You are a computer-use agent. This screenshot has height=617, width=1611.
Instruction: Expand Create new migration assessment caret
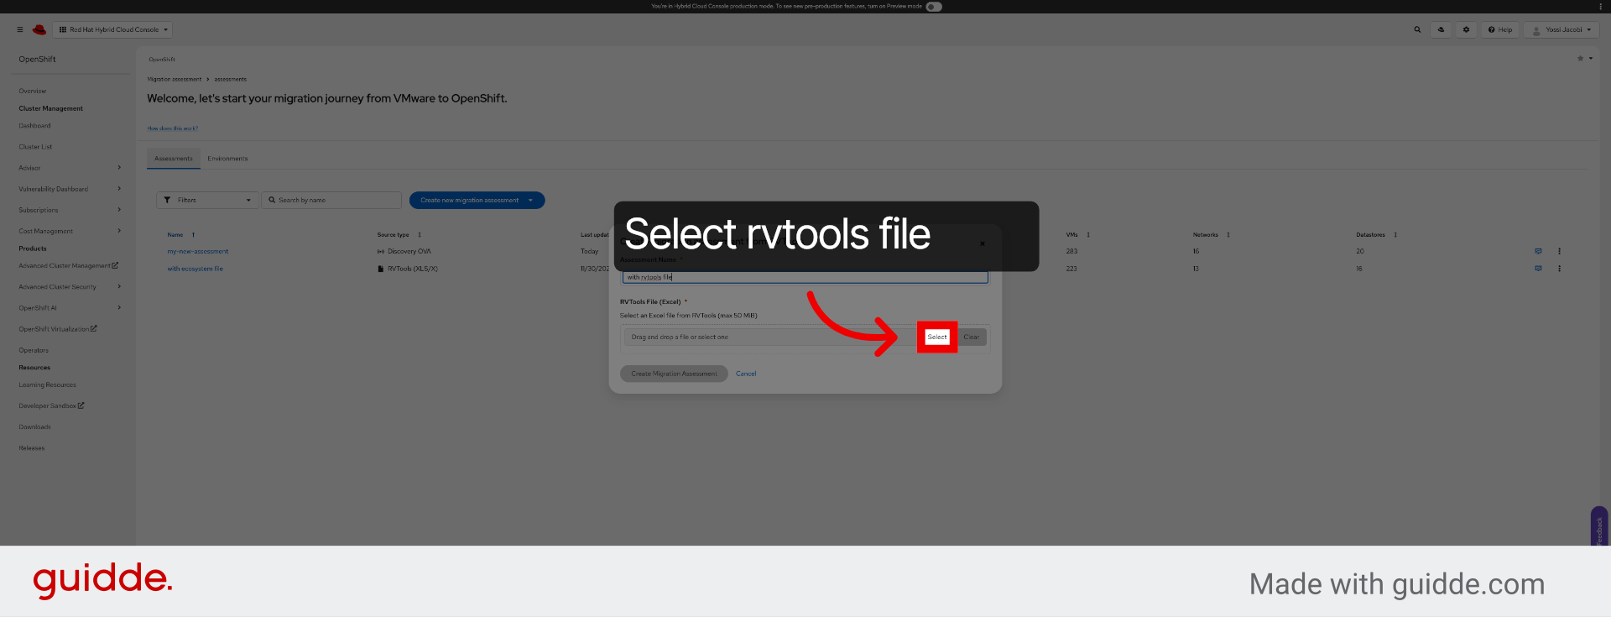coord(530,200)
